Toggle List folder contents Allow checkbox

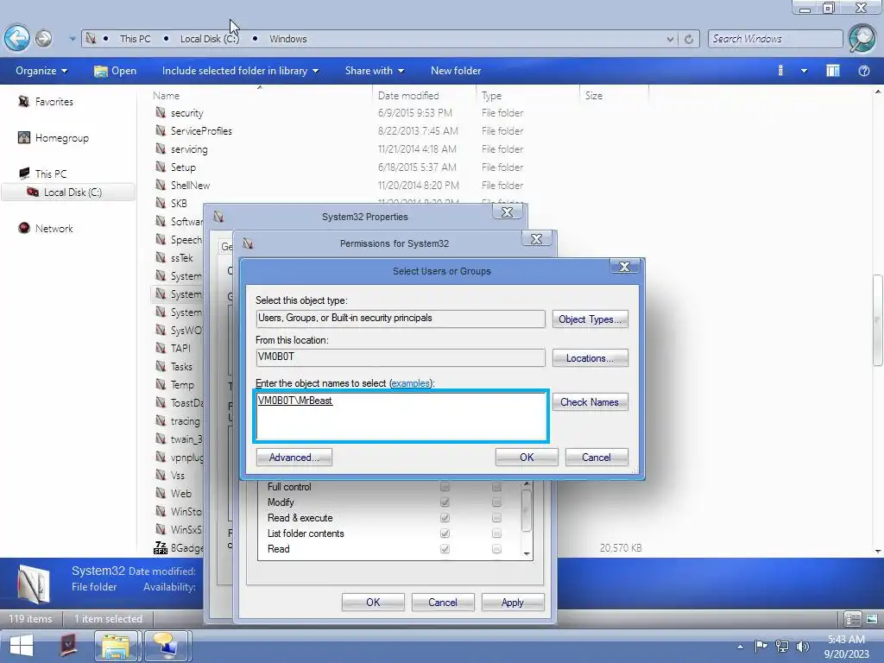tap(445, 534)
